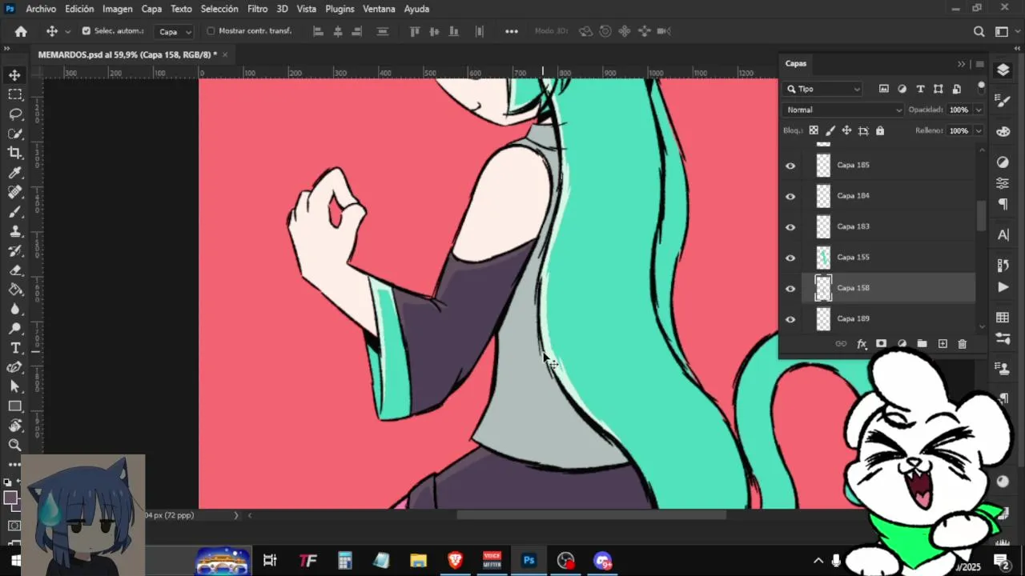Hide layer Capa 183
This screenshot has width=1025, height=576.
tap(790, 227)
